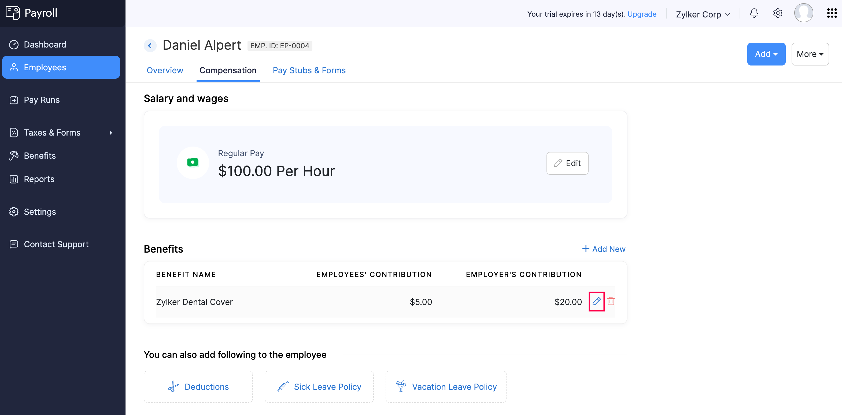842x415 pixels.
Task: Click the Sick Leave Policy icon
Action: 283,386
